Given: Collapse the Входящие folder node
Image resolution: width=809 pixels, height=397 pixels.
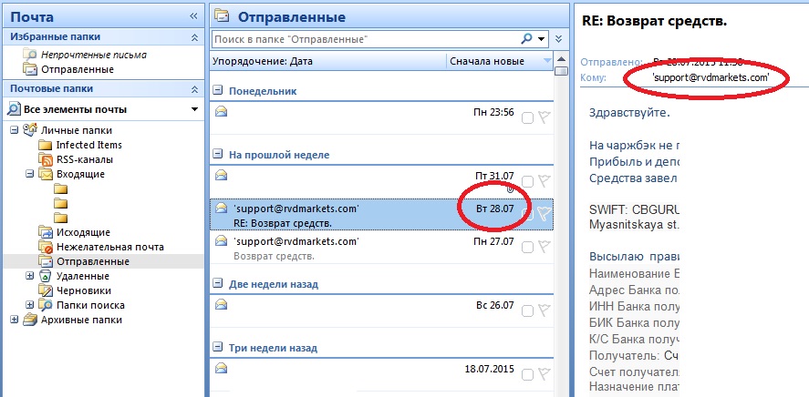Looking at the screenshot, I should click(30, 174).
